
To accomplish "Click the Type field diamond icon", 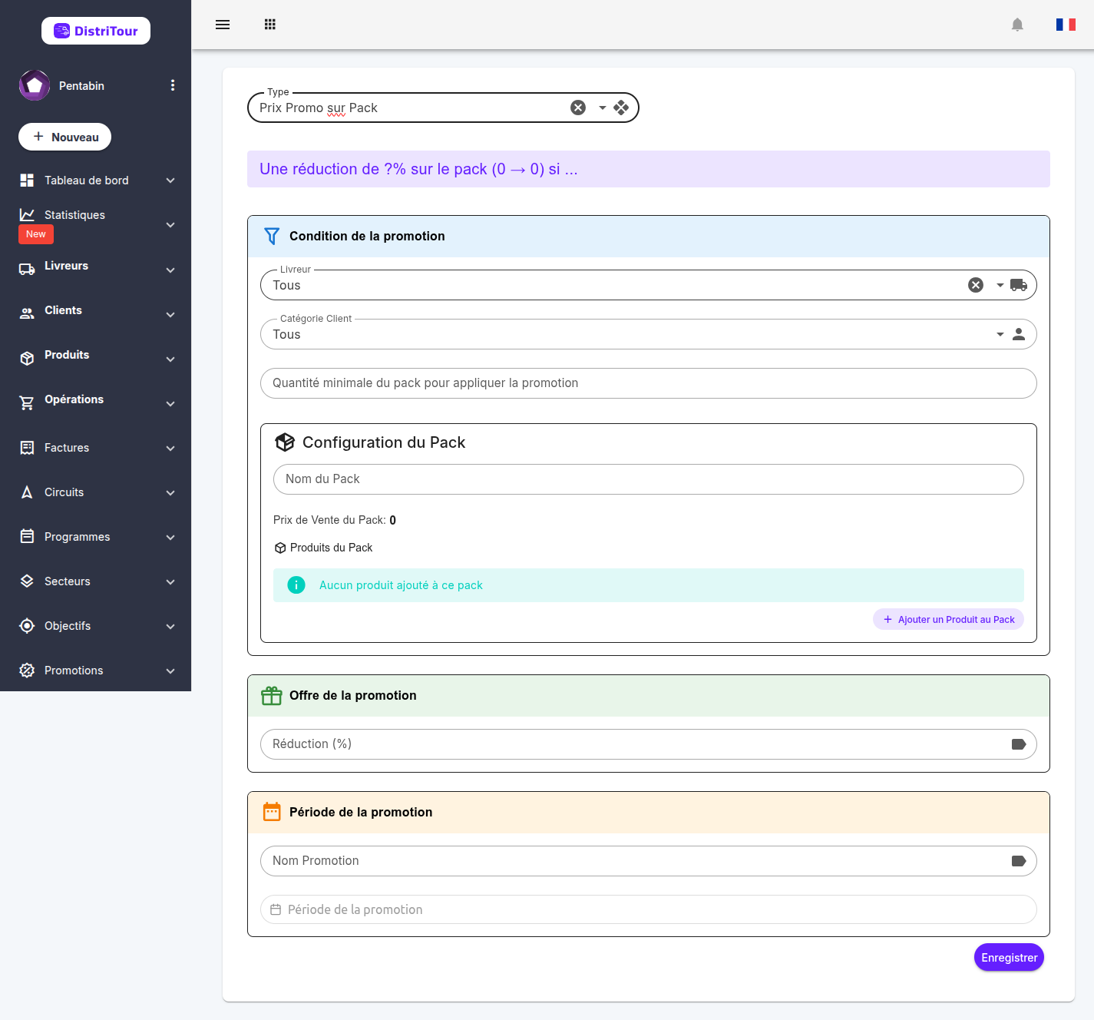I will (621, 108).
